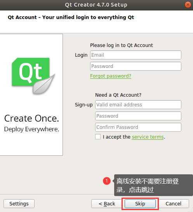Click the green Qt logo
Image resolution: width=193 pixels, height=212 pixels.
[x=33, y=76]
